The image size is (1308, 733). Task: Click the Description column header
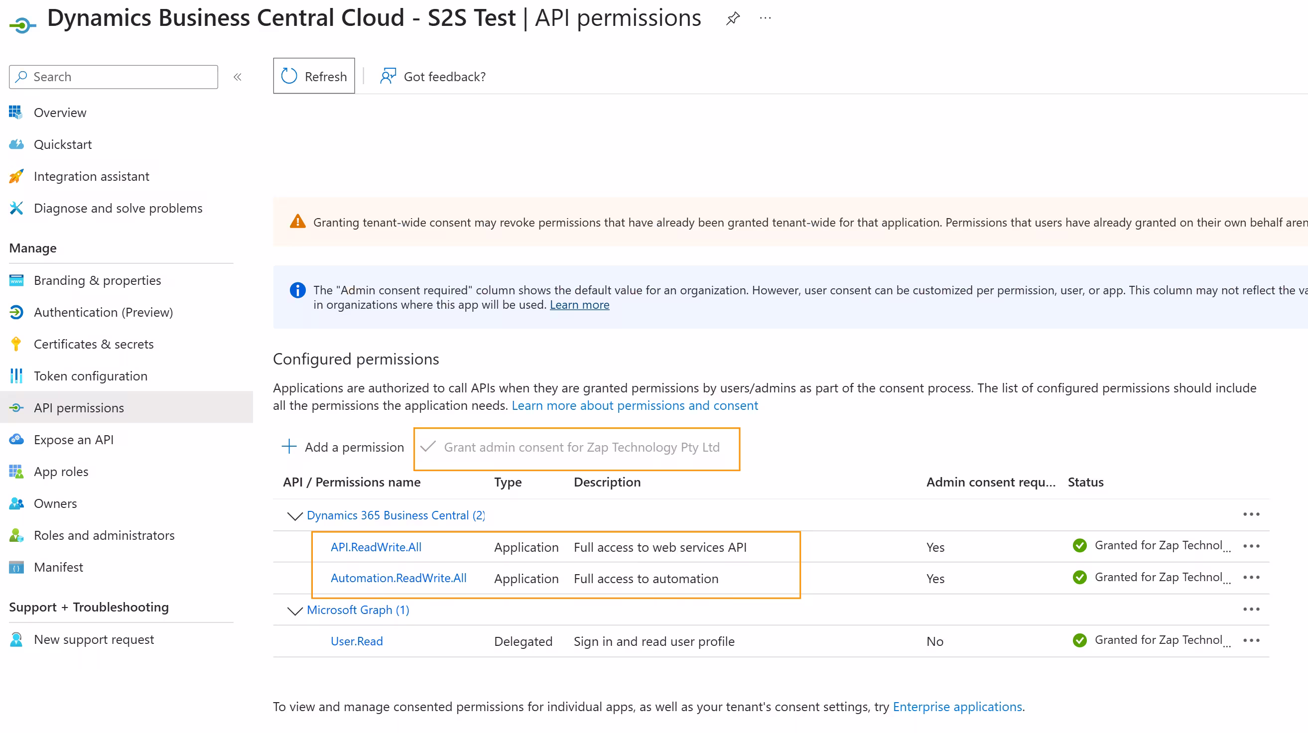point(607,482)
